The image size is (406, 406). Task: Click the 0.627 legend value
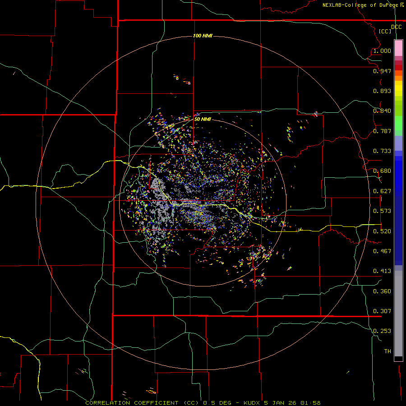click(x=382, y=191)
